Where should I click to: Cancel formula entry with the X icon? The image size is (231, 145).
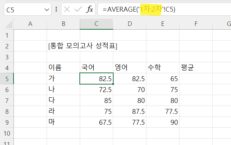click(x=67, y=9)
